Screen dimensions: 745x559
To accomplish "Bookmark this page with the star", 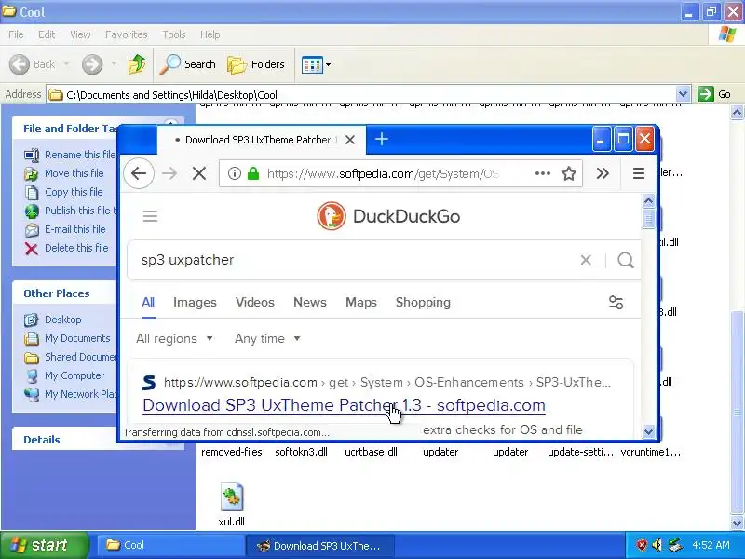I will click(x=569, y=173).
